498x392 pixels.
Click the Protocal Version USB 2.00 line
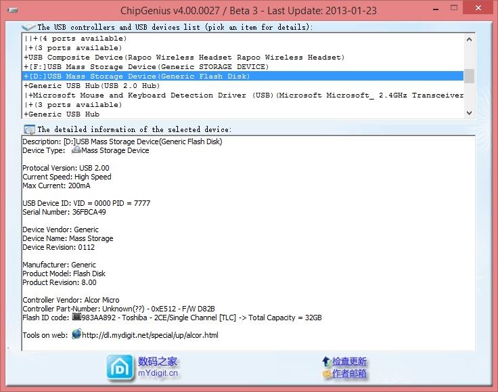tap(66, 168)
